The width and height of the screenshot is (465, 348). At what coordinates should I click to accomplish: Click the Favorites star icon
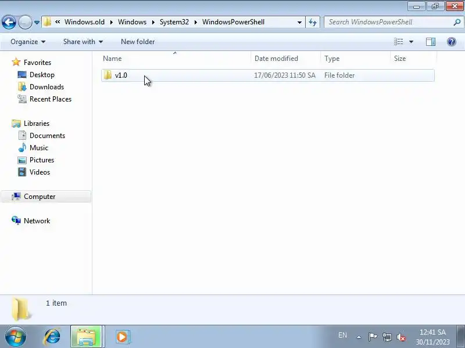[x=16, y=62]
